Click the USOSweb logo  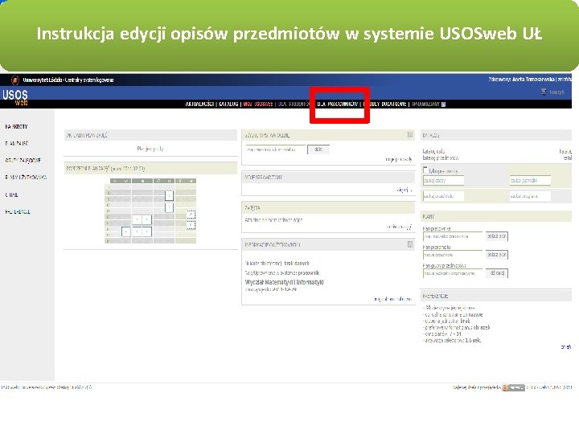(14, 97)
